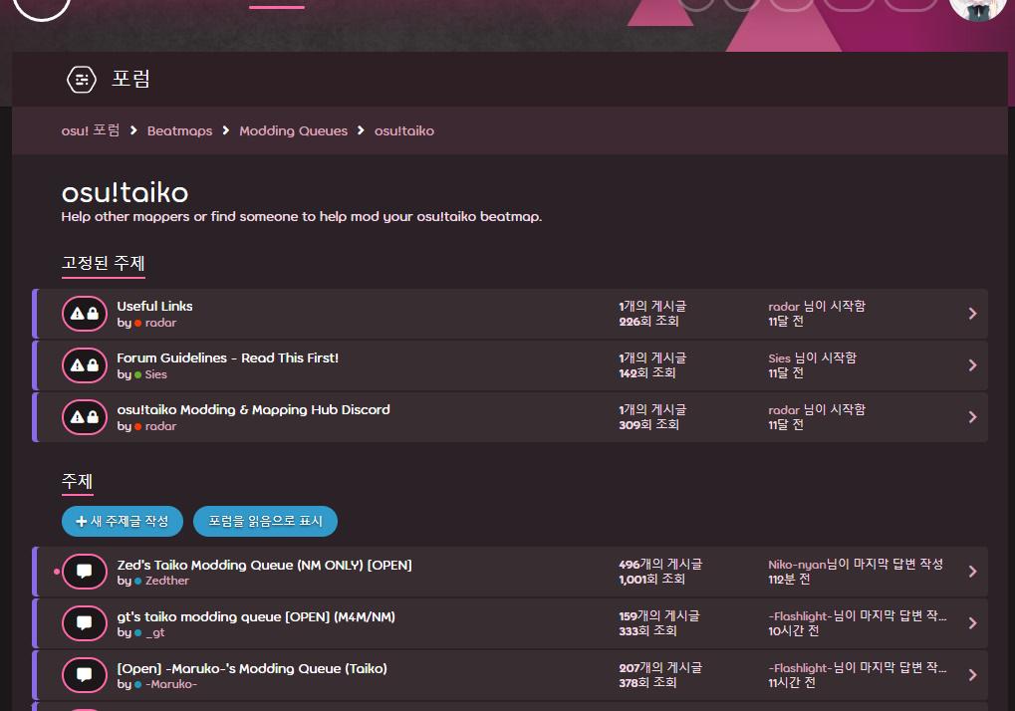Create a new topic with 새 주제글 작성
The height and width of the screenshot is (711, 1015).
(123, 522)
